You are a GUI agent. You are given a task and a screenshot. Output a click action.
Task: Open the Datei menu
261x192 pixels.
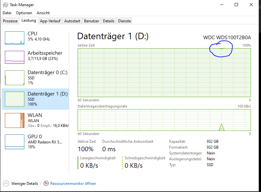pos(7,13)
